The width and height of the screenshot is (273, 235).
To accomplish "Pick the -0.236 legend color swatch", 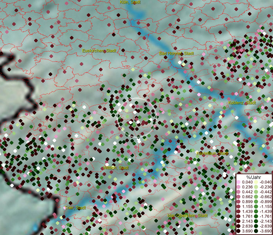I will click(256, 187).
